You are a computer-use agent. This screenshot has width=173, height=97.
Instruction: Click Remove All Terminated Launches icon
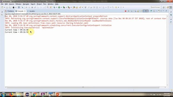click(x=132, y=11)
